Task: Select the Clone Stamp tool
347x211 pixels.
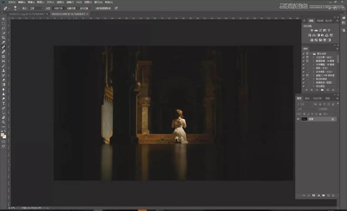Action: (x=3, y=71)
